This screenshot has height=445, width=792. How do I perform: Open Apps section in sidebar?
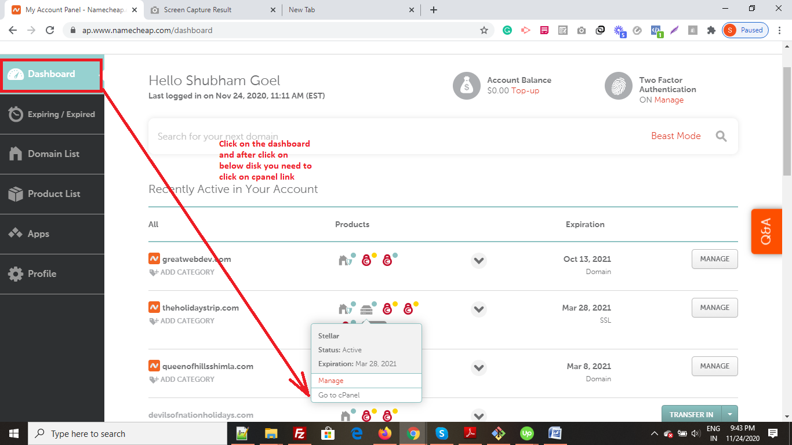(52, 234)
